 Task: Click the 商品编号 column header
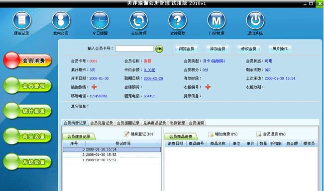(196, 143)
